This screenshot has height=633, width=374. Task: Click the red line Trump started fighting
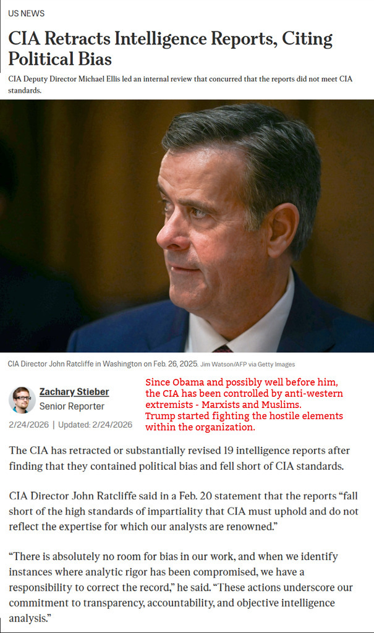[244, 416]
